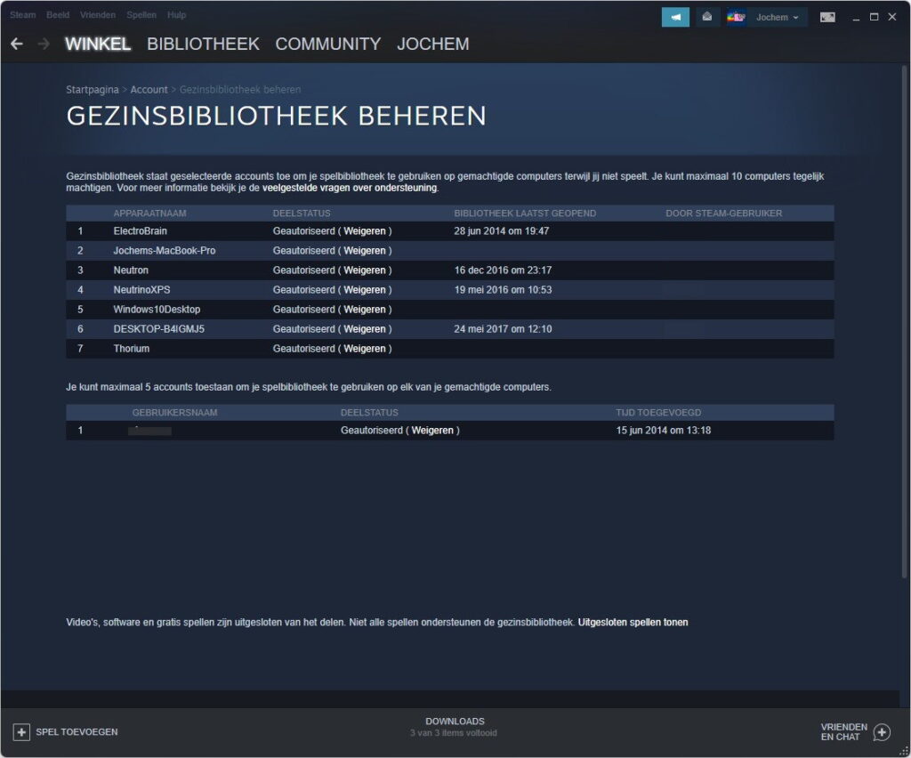Go back with the left arrow

pyautogui.click(x=17, y=44)
